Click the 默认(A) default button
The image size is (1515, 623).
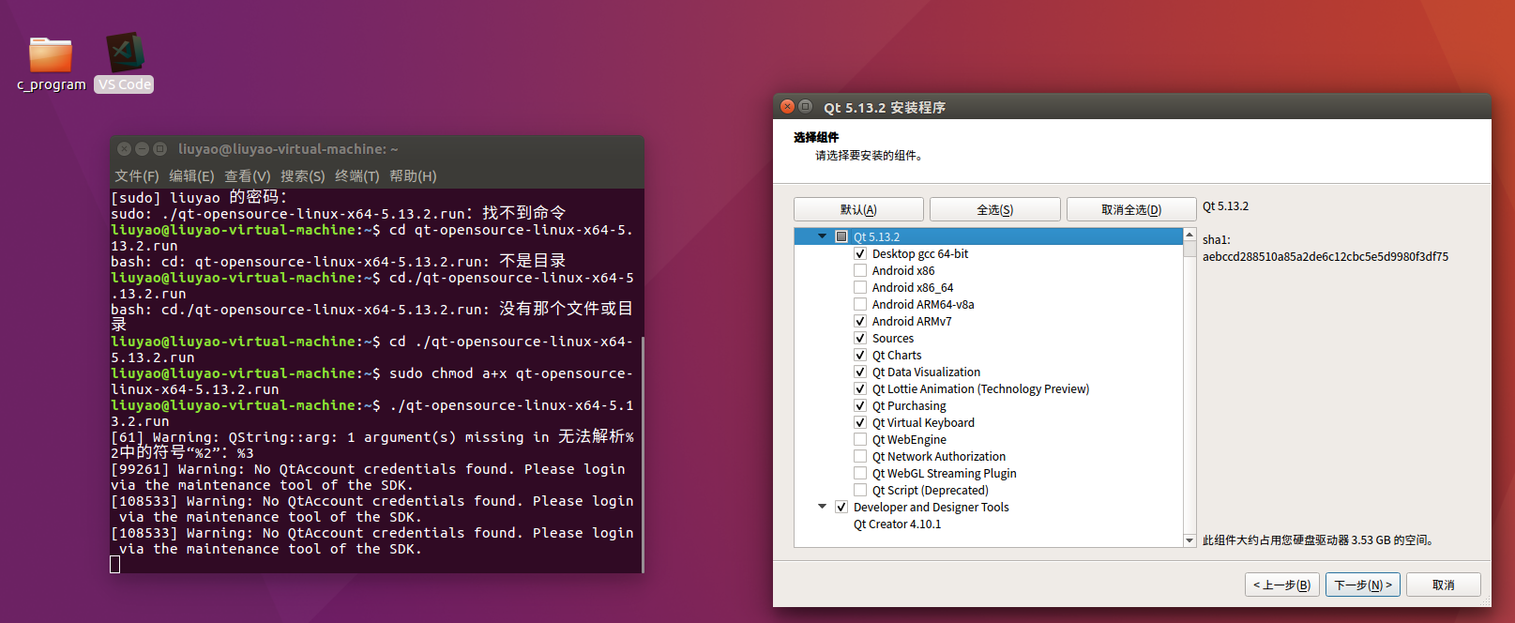click(x=858, y=210)
